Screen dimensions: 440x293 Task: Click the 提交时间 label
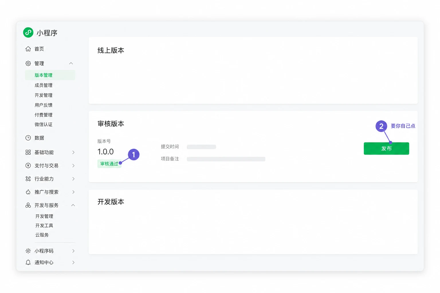(170, 146)
